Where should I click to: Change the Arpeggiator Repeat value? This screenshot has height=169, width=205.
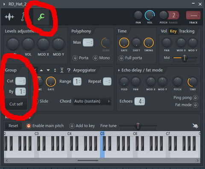coord(107,81)
